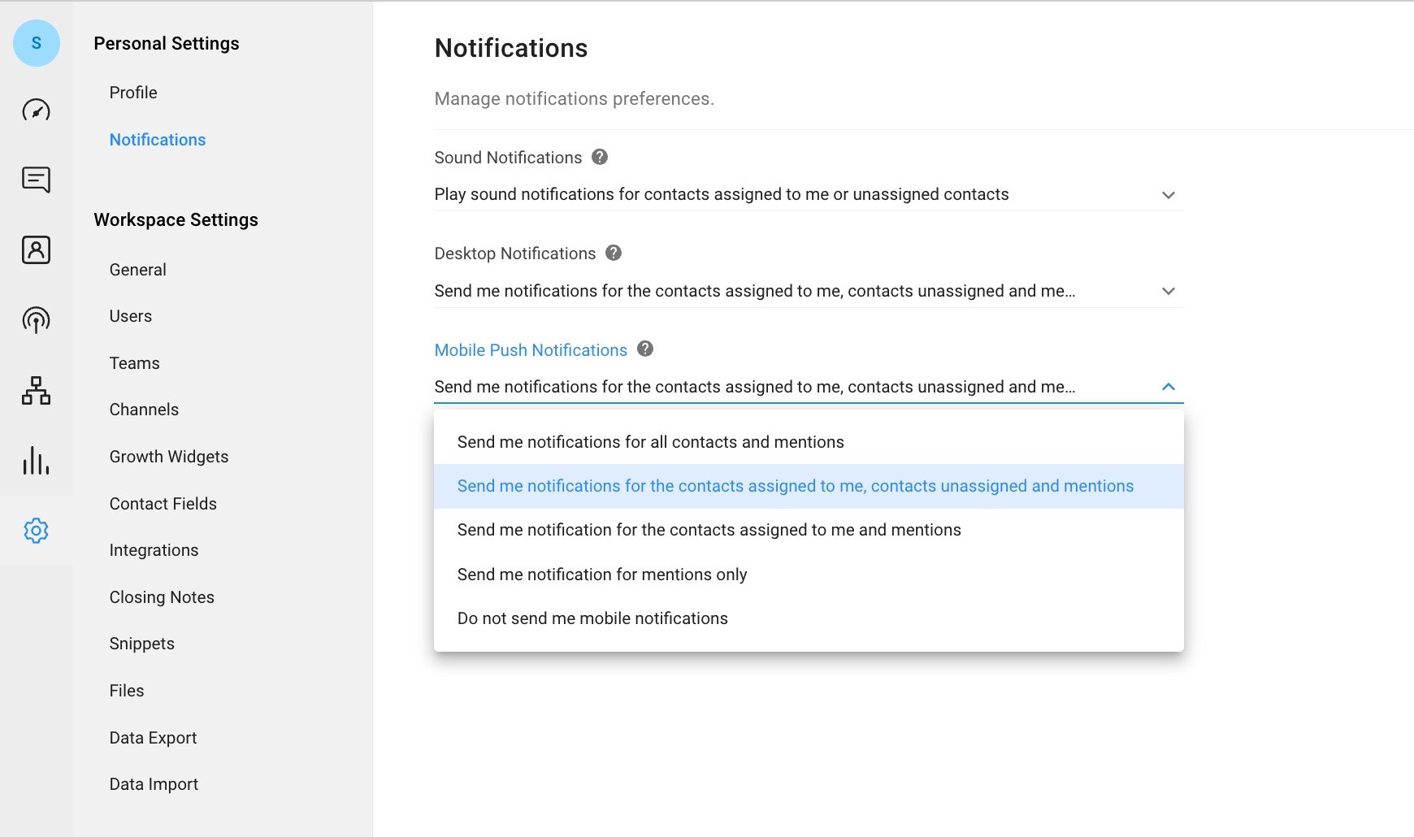Collapse the Mobile Push Notifications dropdown
Viewport: 1414px width, 837px height.
[1168, 387]
